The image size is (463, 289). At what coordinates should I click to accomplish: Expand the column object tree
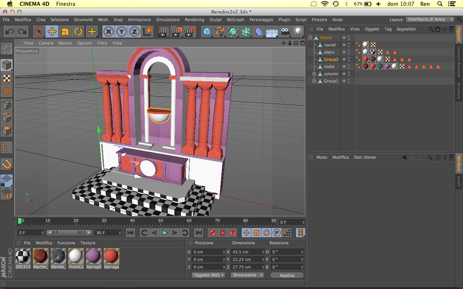[x=314, y=74]
